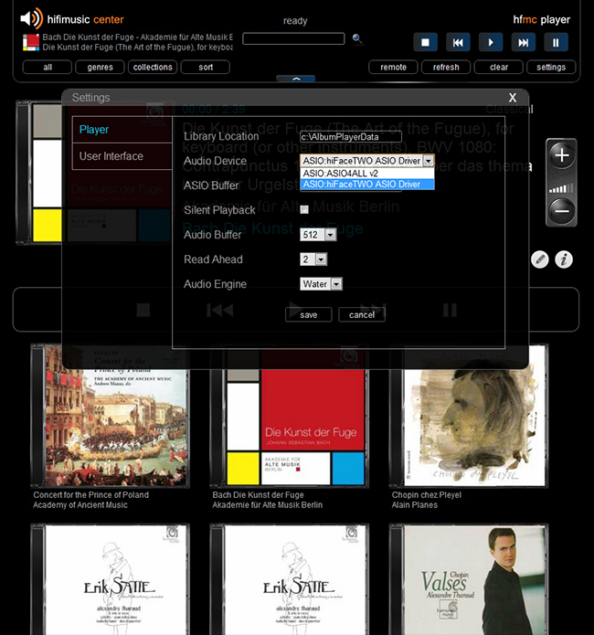This screenshot has width=594, height=635.
Task: Click the clear button
Action: tap(498, 68)
